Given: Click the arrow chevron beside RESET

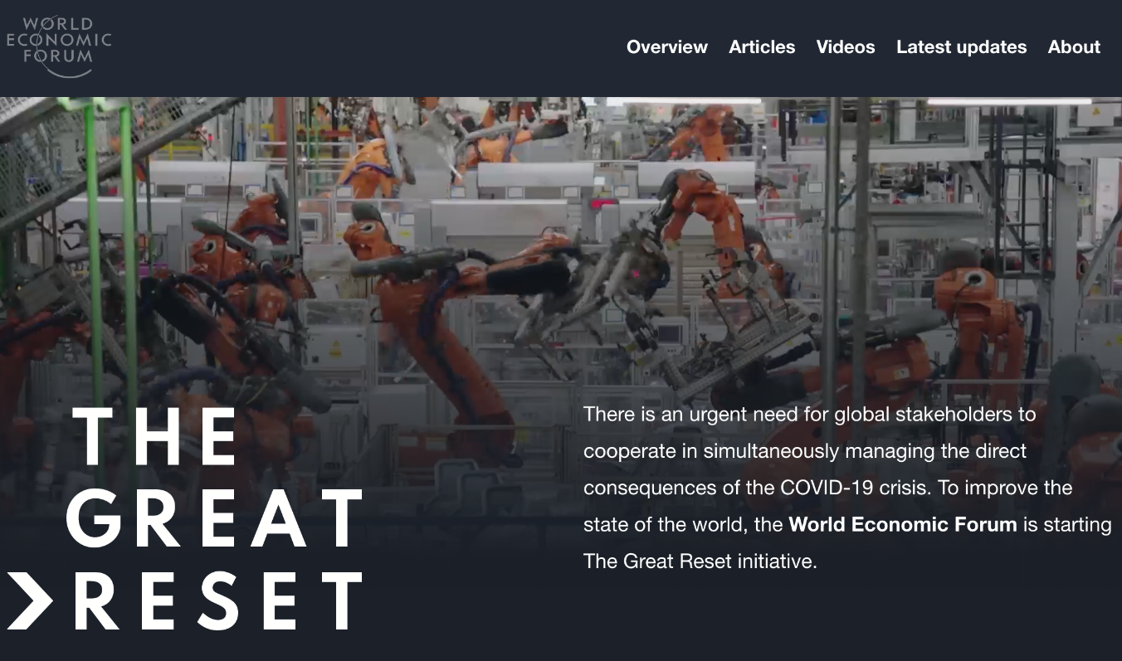Looking at the screenshot, I should point(31,599).
